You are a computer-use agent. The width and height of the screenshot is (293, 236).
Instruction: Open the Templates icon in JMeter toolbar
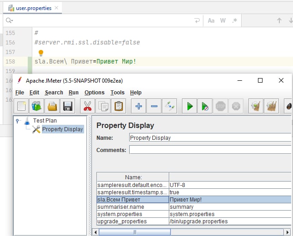coord(36,106)
